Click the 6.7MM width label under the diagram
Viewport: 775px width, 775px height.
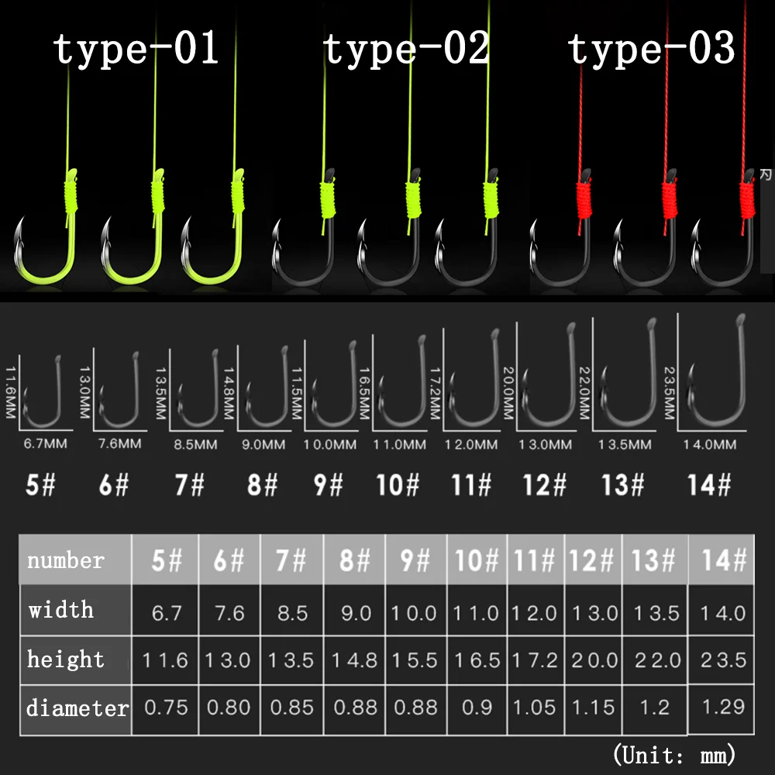pyautogui.click(x=45, y=443)
